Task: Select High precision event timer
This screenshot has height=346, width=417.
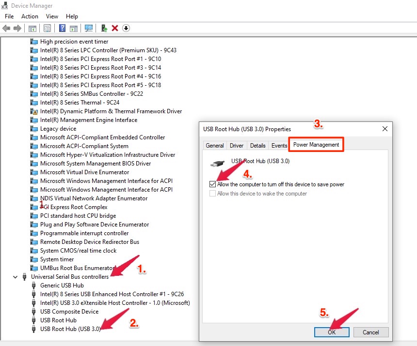Action: (x=74, y=42)
